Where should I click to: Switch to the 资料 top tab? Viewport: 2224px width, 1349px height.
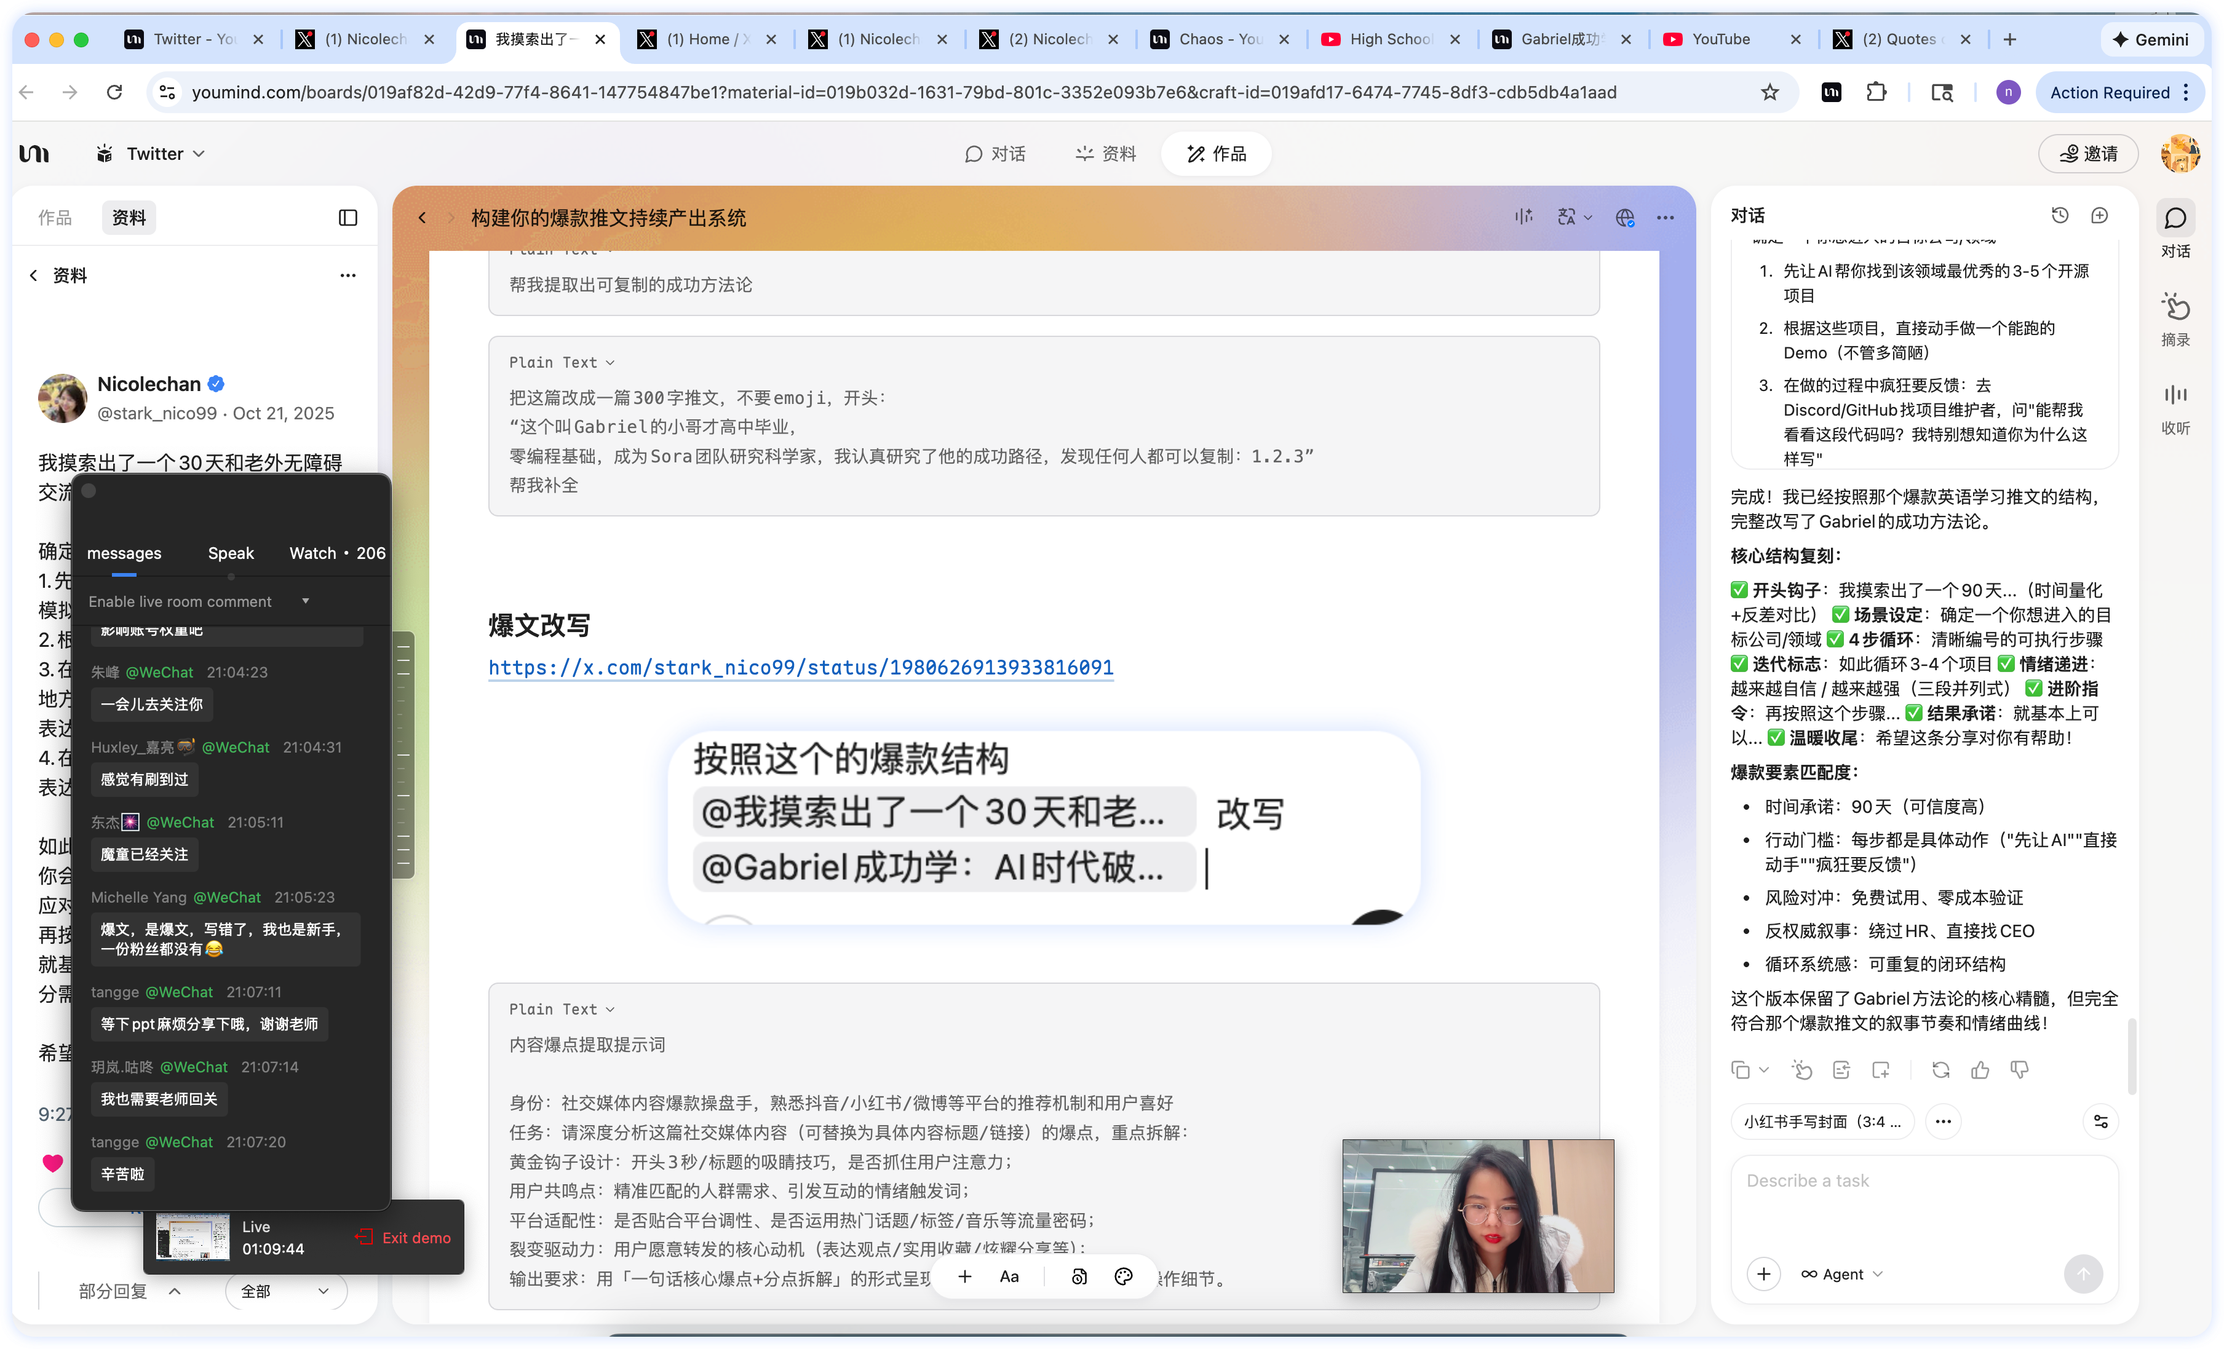tap(1106, 154)
